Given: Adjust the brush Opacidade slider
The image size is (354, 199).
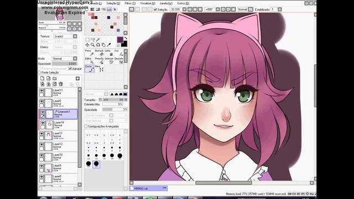Looking at the screenshot, I should tap(115, 109).
